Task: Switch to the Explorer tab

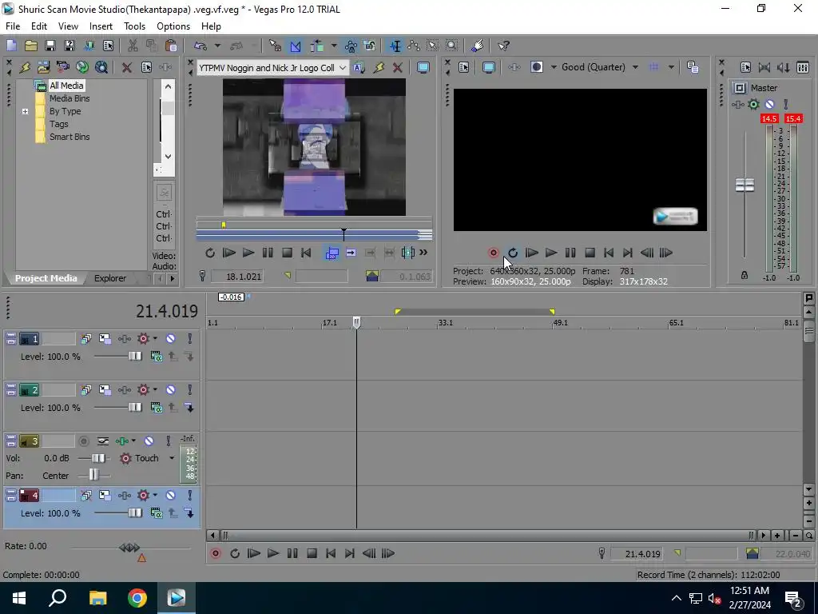Action: [x=110, y=278]
